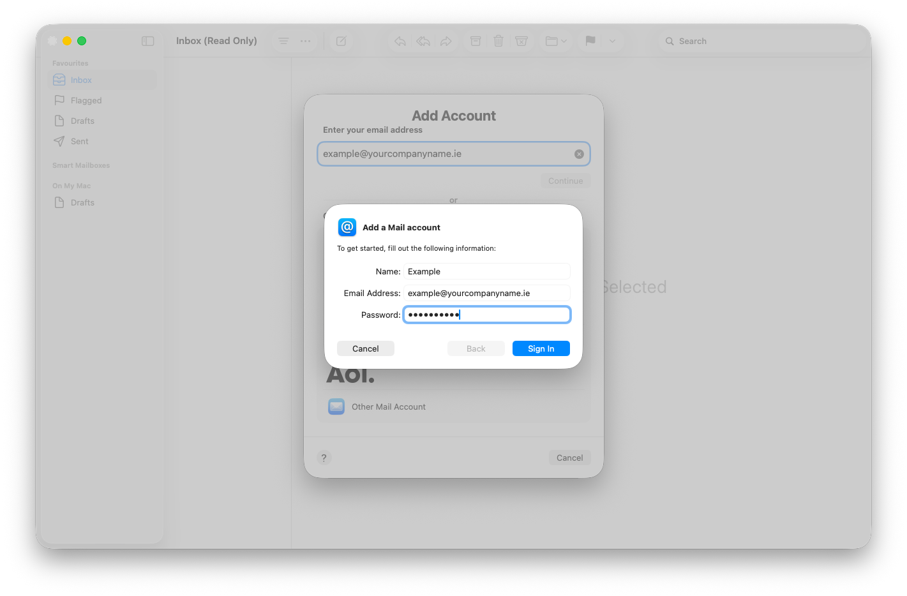
Task: Expand the flag color dropdown chevron
Action: (x=612, y=41)
